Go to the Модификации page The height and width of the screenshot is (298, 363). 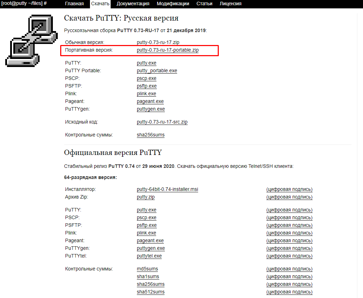coord(173,4)
